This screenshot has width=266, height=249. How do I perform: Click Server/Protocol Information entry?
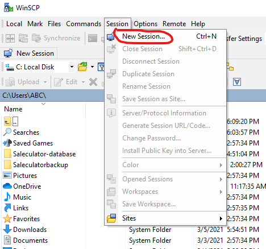(165, 113)
